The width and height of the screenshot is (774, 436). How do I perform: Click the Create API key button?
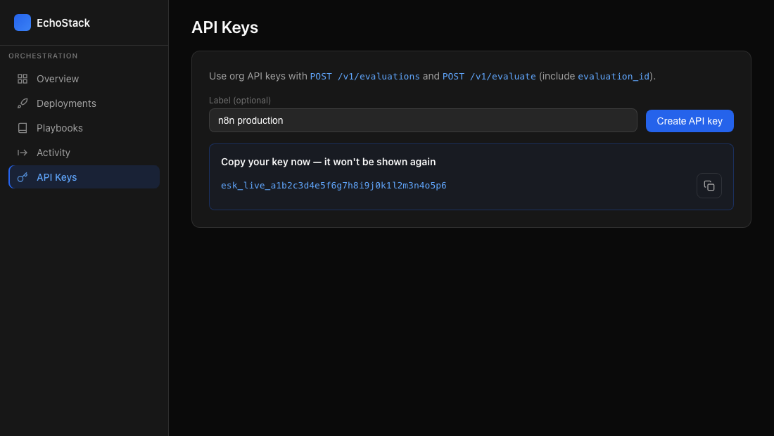tap(690, 121)
